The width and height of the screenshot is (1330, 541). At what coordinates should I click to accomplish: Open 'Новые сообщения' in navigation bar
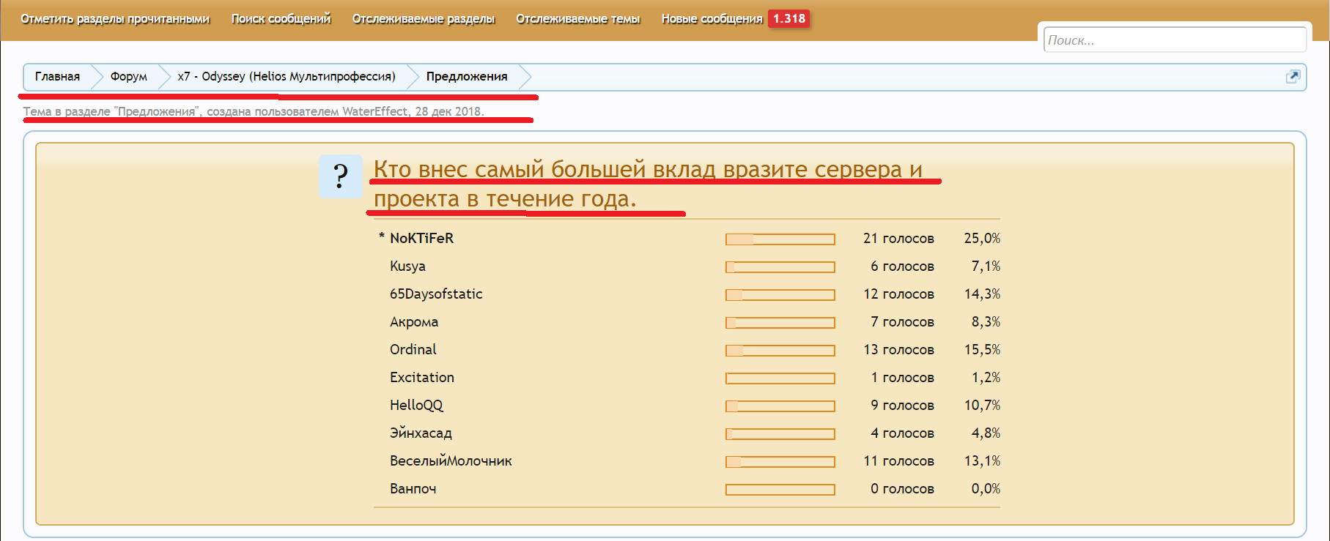[712, 19]
